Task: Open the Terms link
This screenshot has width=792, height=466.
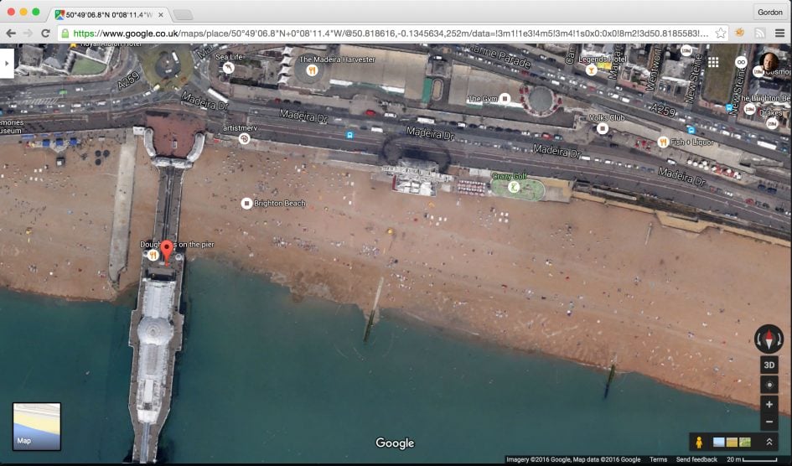Action: 658,459
